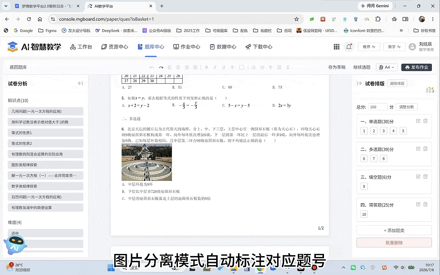The height and width of the screenshot is (275, 440).
Task: Clear text formatting
Action: [x=271, y=67]
